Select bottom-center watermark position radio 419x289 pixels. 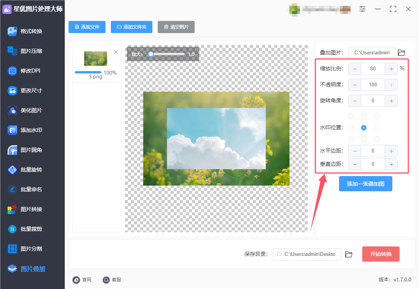tap(364, 139)
